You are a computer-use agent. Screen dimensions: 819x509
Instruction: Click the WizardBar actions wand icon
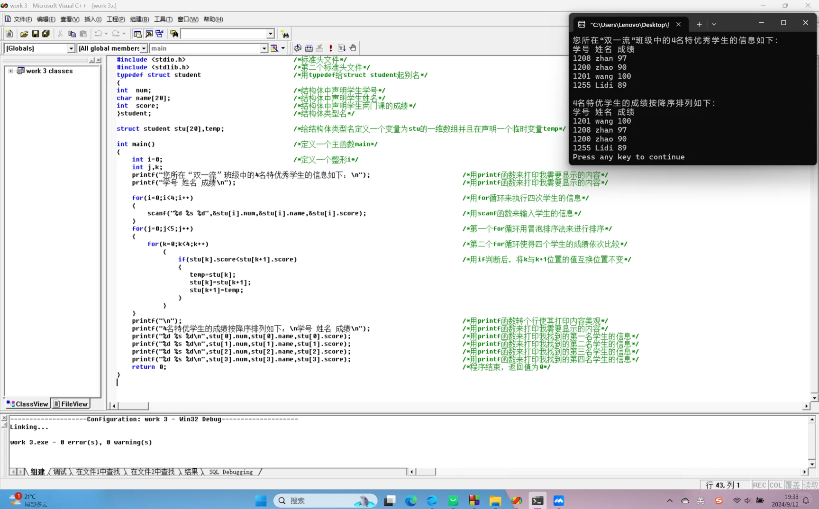tap(274, 48)
